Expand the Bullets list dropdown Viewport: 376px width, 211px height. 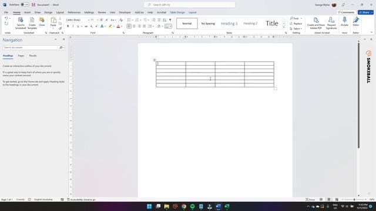pos(133,20)
